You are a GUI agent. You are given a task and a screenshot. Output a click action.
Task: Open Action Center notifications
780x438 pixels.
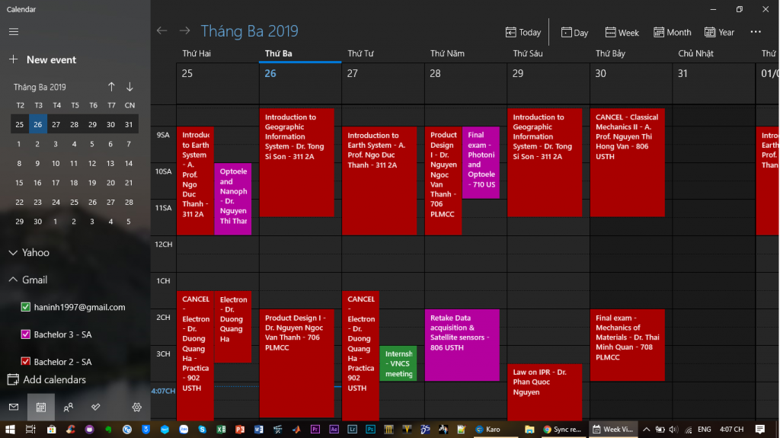coord(760,429)
